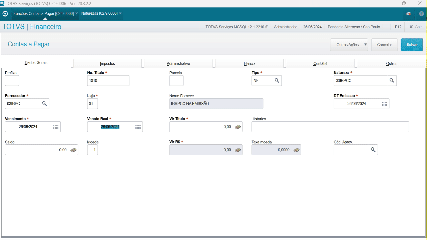Image resolution: width=427 pixels, height=240 pixels.
Task: Open calculator icon in Vlr.Titulo field
Action: (x=238, y=127)
